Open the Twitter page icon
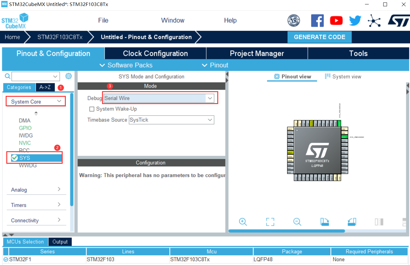This screenshot has width=410, height=265. coord(355,20)
